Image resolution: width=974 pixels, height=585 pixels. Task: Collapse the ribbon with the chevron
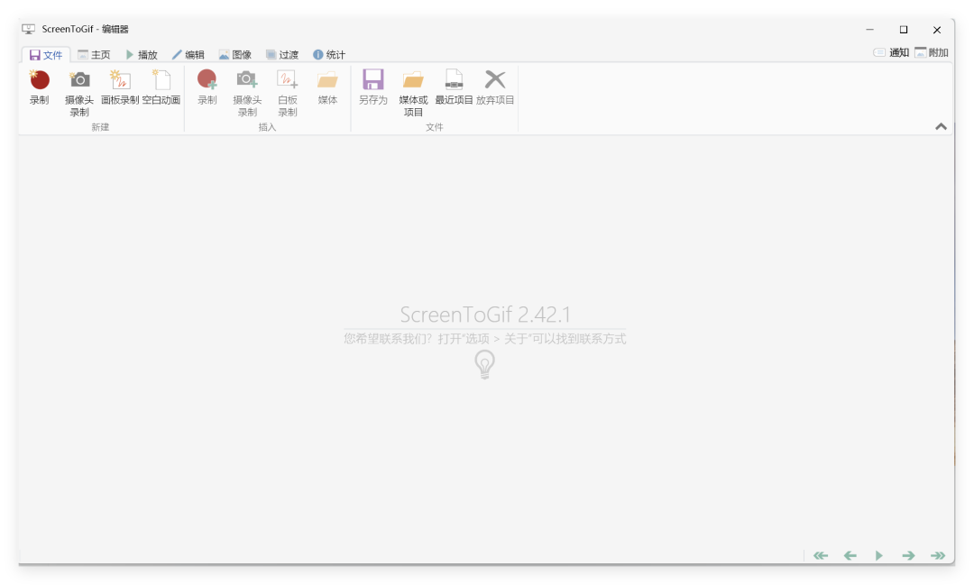[941, 127]
